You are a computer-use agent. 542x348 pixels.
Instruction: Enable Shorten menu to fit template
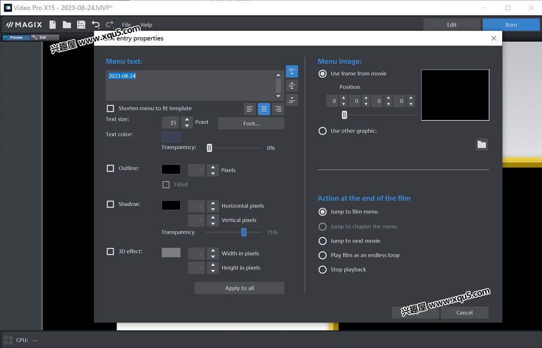[x=110, y=108]
